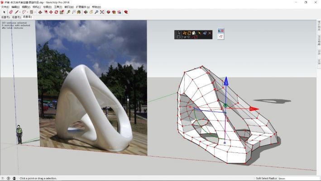Image resolution: width=321 pixels, height=181 pixels.
Task: Open the Extension Manager ruby icon
Action: click(x=126, y=12)
